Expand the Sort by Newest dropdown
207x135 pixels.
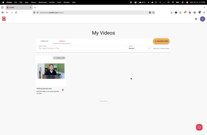(x=139, y=48)
